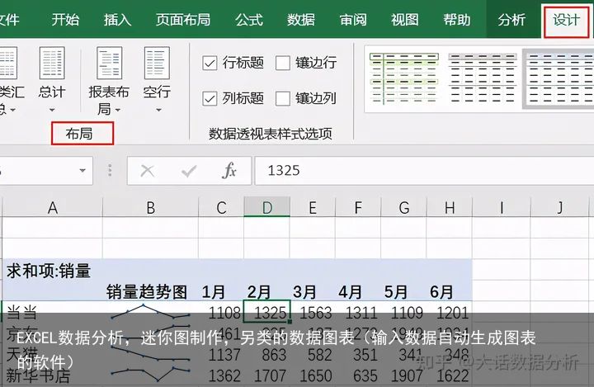
Task: Open the 审阅 tab
Action: point(353,20)
